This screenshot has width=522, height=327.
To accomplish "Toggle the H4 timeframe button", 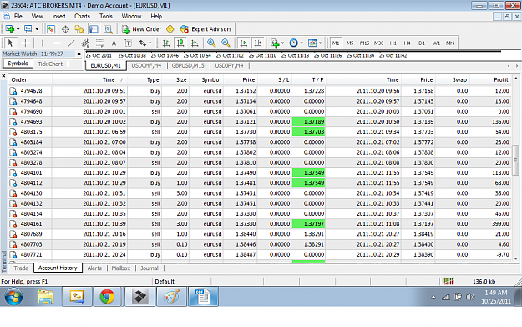I will [407, 43].
